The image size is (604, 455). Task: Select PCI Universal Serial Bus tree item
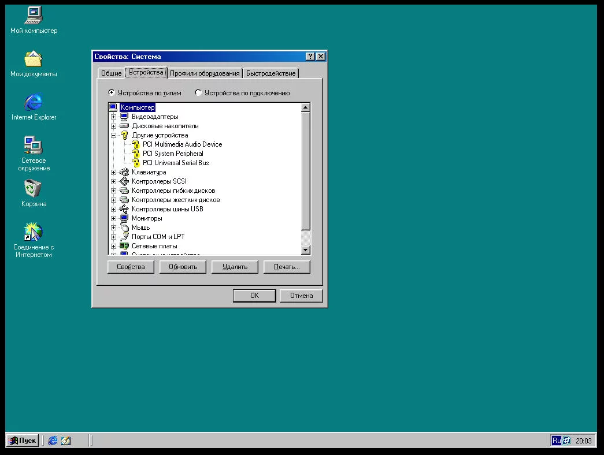coord(176,163)
